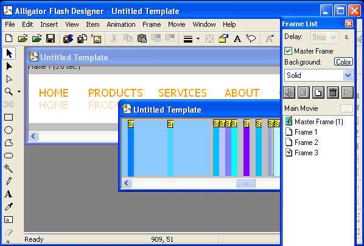This screenshot has height=246, width=364.
Task: Click the Copy icon in toolbar
Action: (x=128, y=38)
